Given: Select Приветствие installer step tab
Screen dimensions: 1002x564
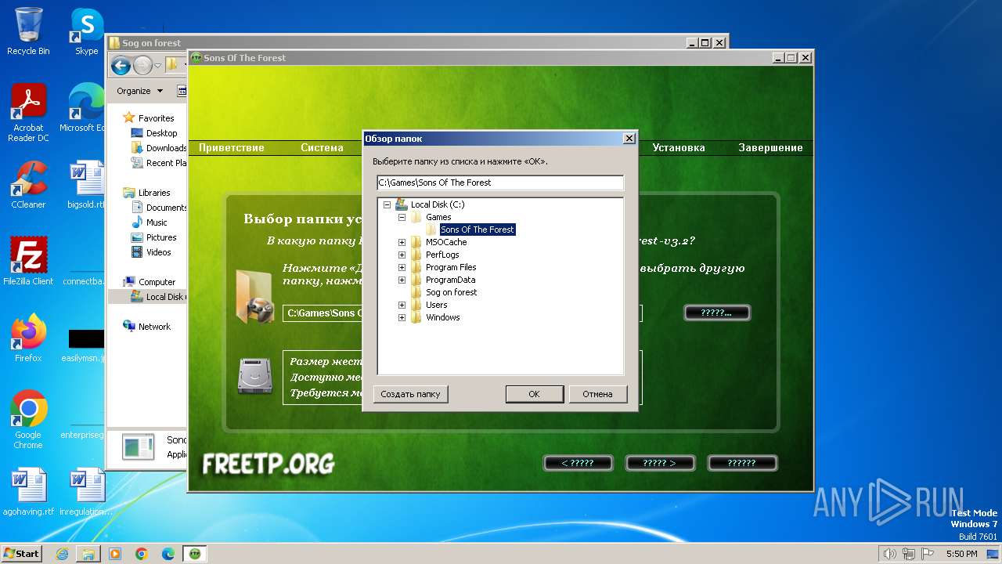Looking at the screenshot, I should [232, 147].
